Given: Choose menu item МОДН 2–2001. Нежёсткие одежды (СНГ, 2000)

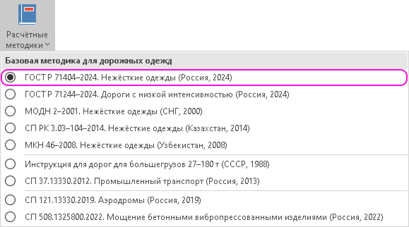Looking at the screenshot, I should click(204, 111).
